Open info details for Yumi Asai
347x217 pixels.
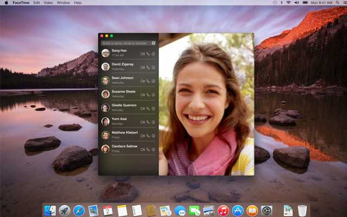[153, 122]
